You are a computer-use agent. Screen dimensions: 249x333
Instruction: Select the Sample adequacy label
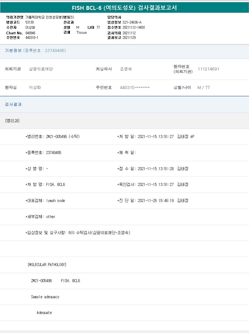click(x=45, y=297)
